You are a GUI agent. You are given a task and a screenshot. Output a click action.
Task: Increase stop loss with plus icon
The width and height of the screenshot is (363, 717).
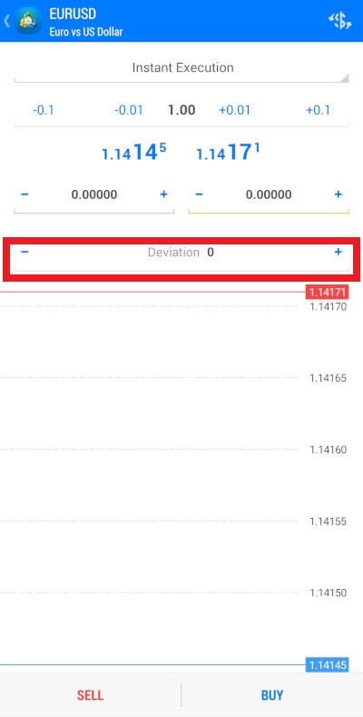(163, 194)
